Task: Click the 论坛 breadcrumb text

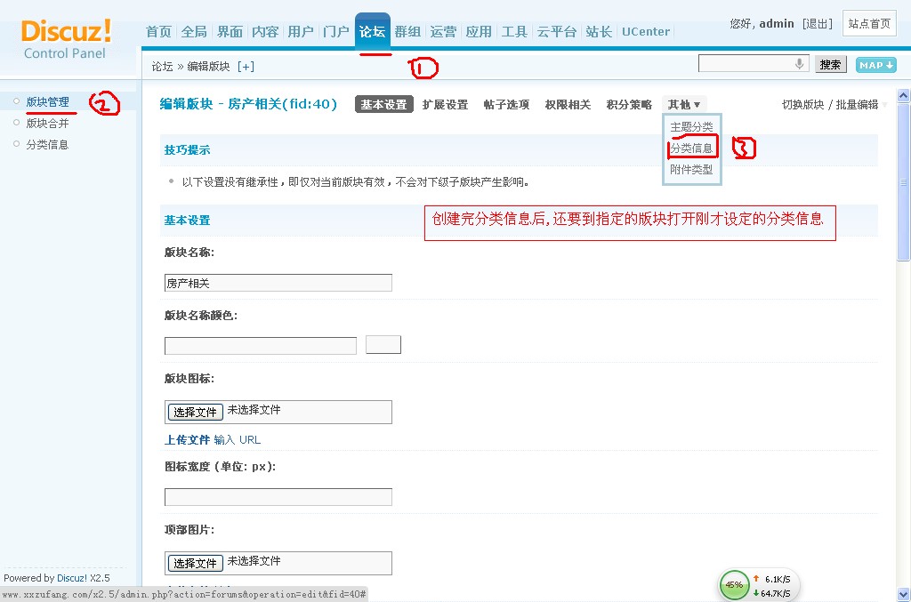Action: [x=162, y=67]
